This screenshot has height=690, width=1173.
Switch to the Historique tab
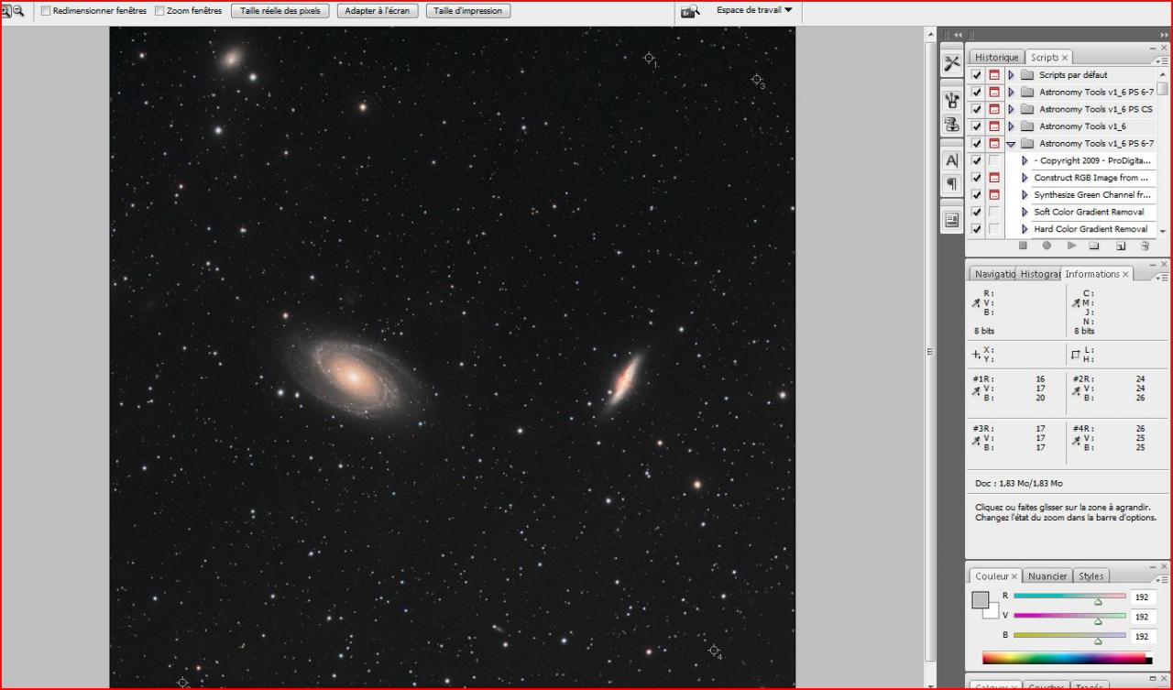[996, 58]
